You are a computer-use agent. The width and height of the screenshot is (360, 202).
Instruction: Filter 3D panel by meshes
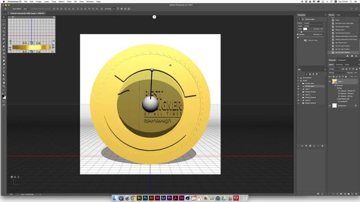point(310,74)
